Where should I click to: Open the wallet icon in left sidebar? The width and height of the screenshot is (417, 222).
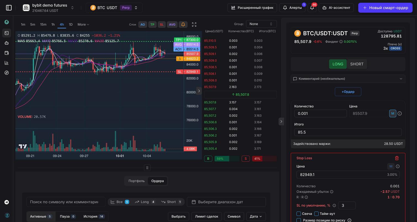(7, 53)
